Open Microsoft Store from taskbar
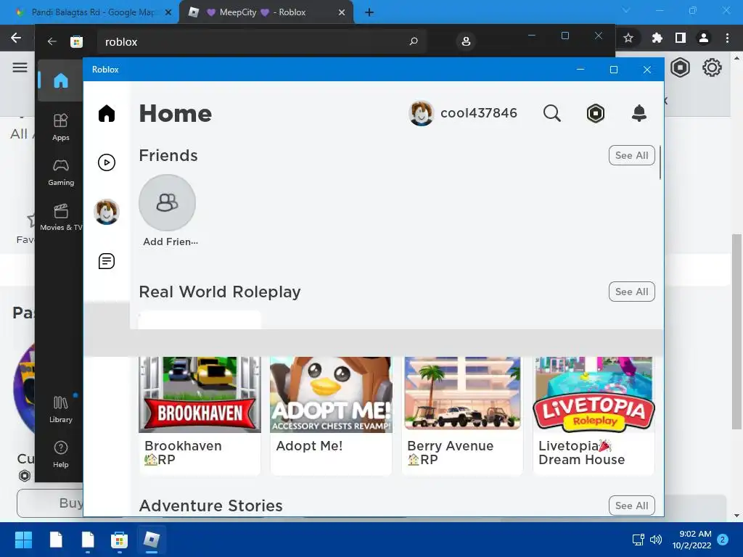The width and height of the screenshot is (743, 557). point(119,540)
